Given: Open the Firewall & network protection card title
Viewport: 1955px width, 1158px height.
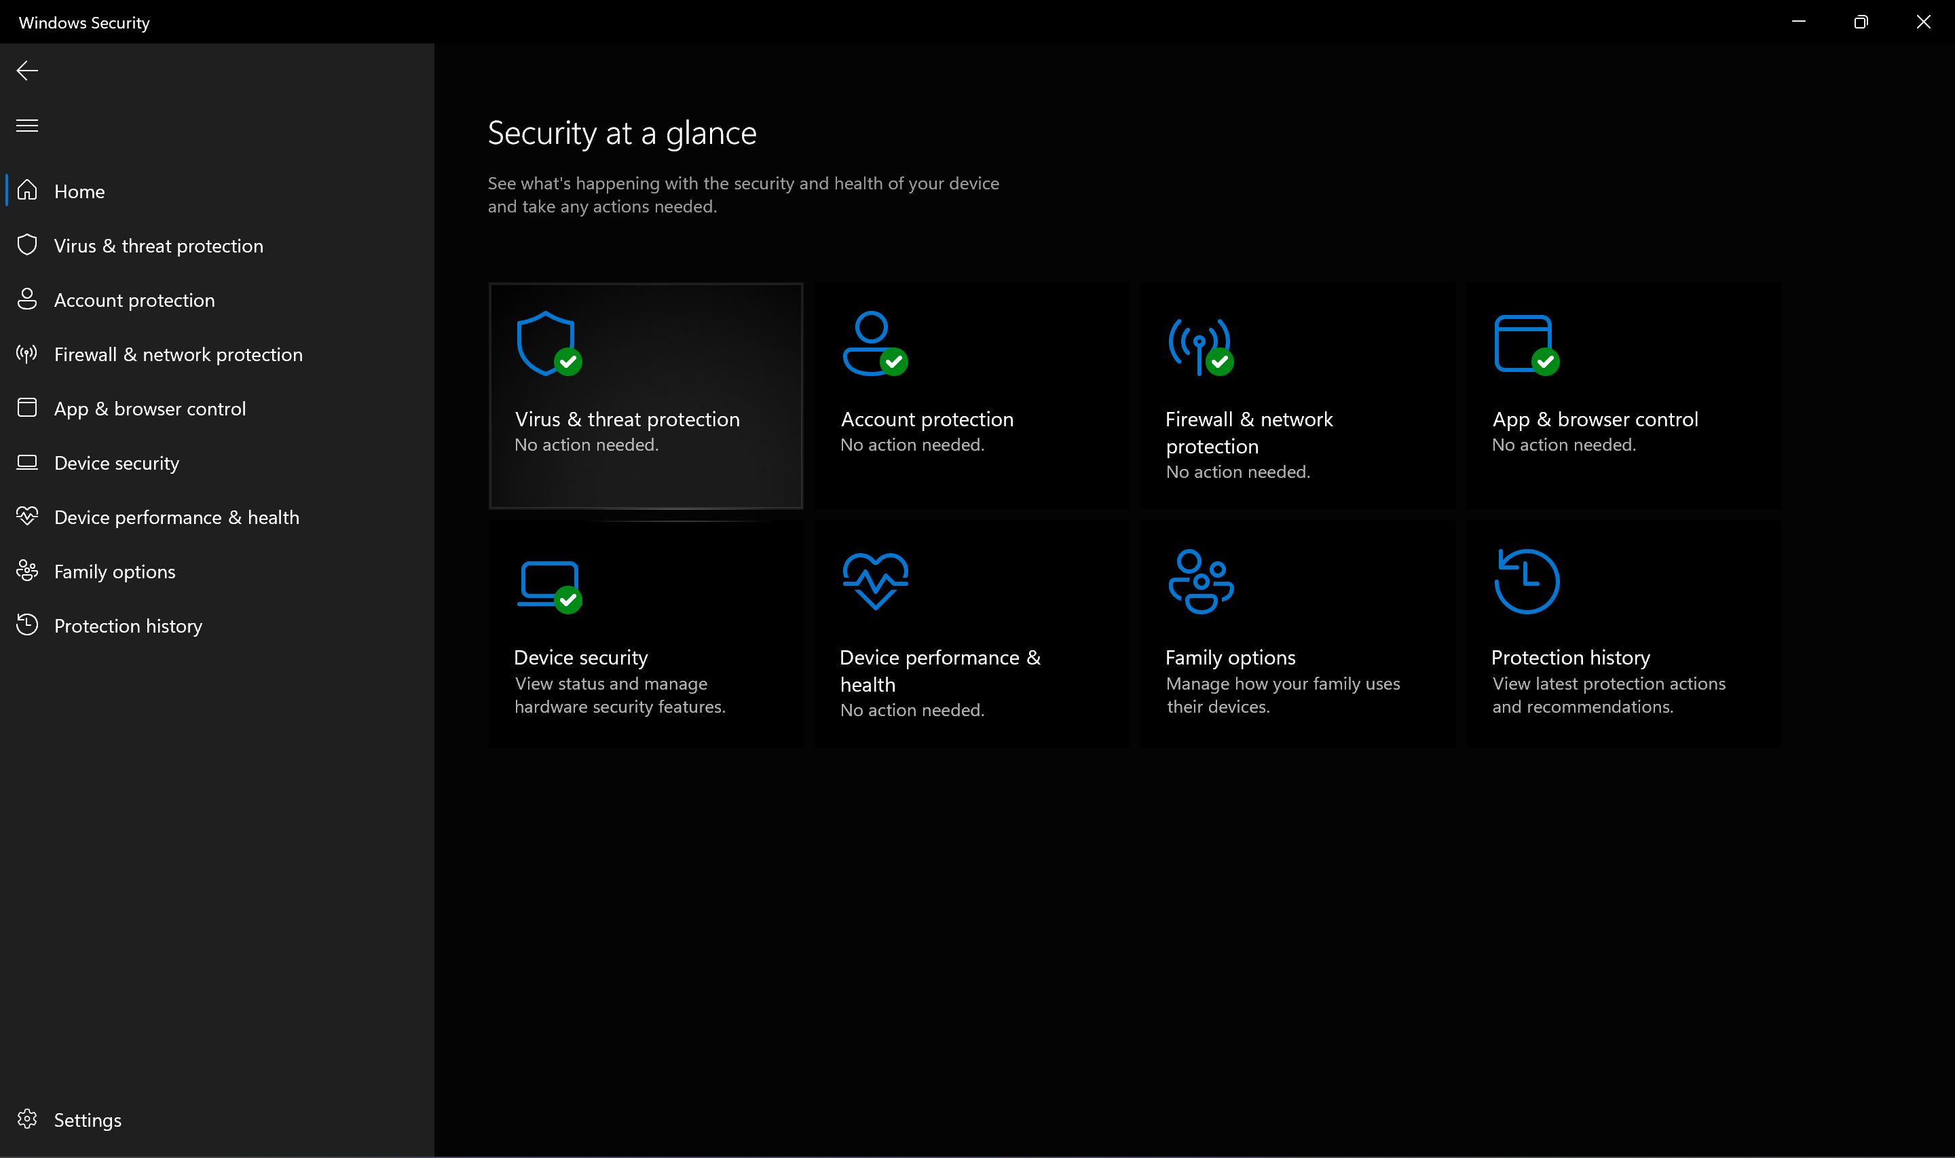Looking at the screenshot, I should (1249, 433).
